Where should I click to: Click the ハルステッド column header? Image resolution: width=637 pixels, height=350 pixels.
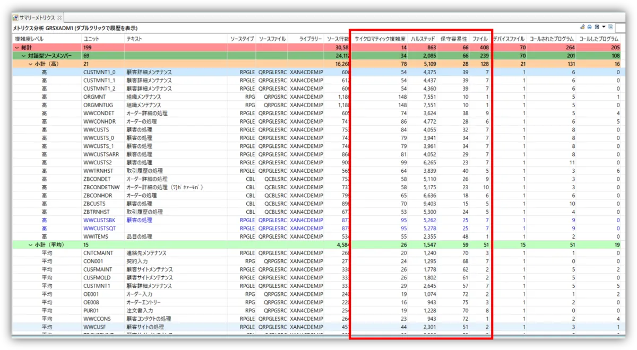[x=423, y=39]
